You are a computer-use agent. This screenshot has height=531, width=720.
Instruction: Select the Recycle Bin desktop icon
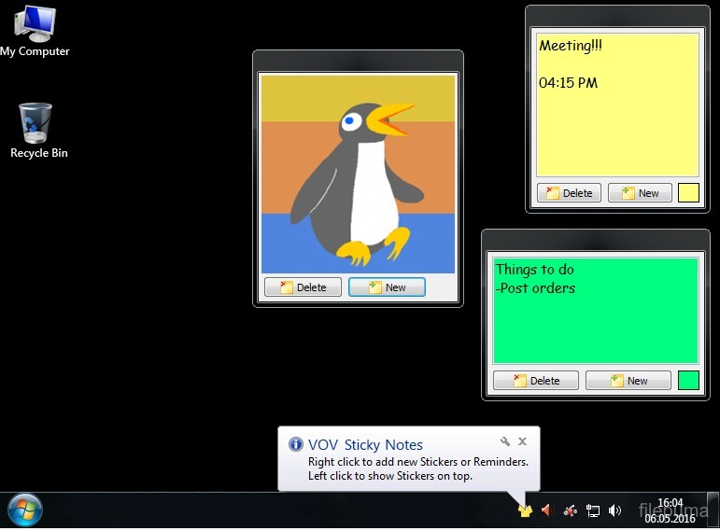pyautogui.click(x=37, y=130)
